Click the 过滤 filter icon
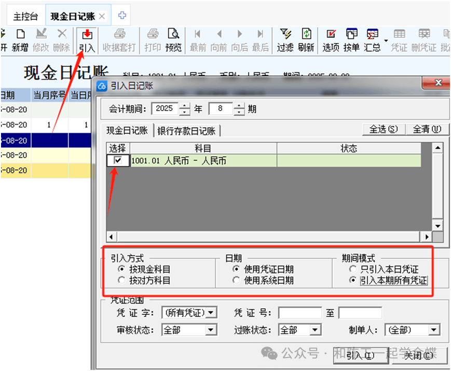 (285, 40)
